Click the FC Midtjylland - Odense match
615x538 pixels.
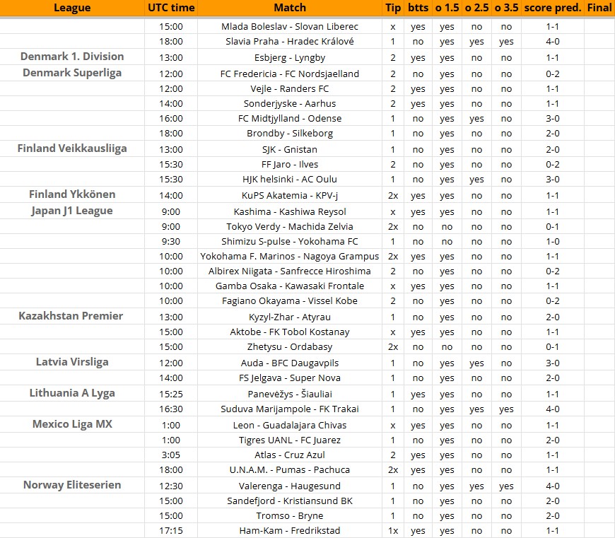click(x=290, y=119)
